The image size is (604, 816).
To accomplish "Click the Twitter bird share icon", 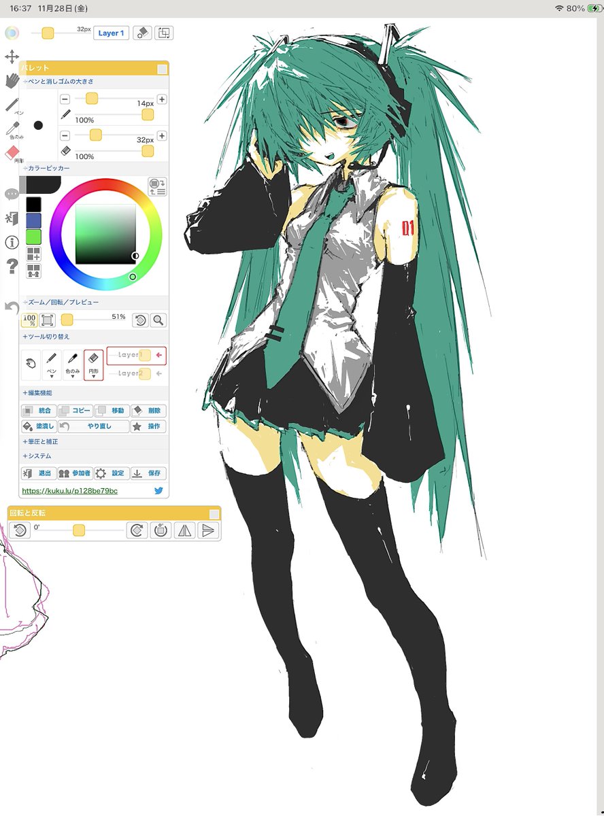I will click(x=158, y=490).
